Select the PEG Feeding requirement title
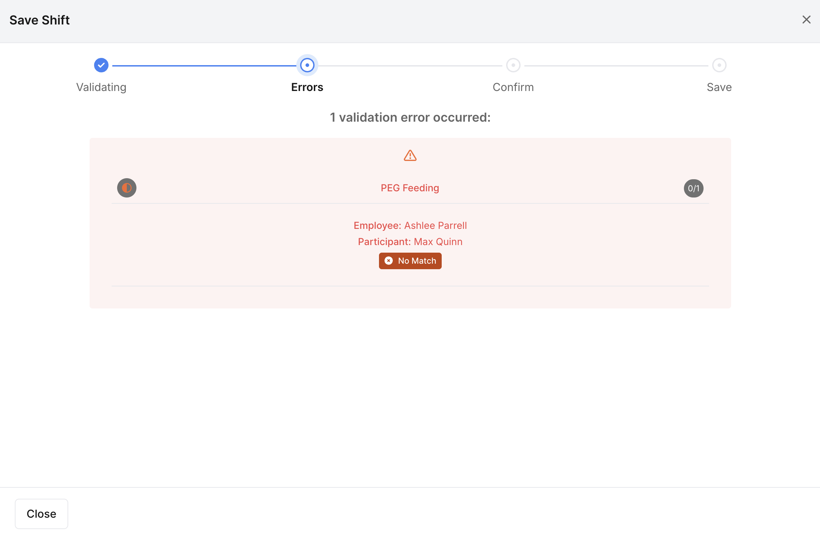The image size is (820, 537). coord(410,188)
